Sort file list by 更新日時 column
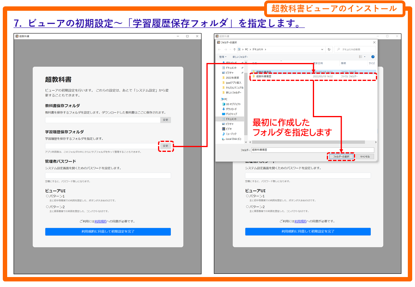The height and width of the screenshot is (287, 415). 318,63
